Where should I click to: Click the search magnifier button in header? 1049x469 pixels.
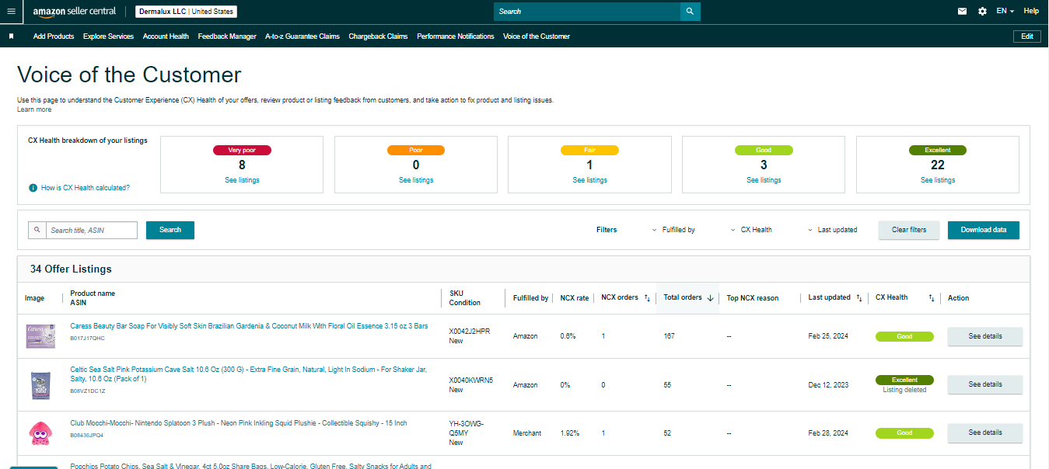[x=690, y=12]
